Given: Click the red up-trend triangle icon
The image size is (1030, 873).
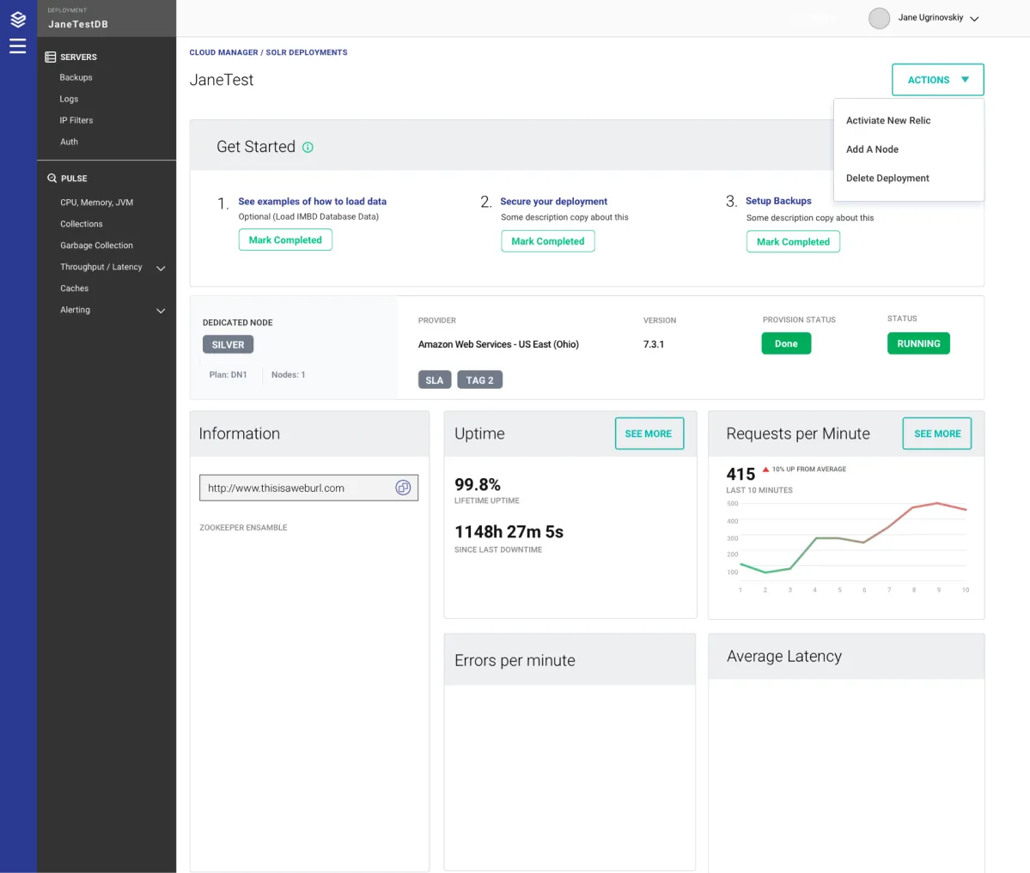Looking at the screenshot, I should tap(765, 470).
